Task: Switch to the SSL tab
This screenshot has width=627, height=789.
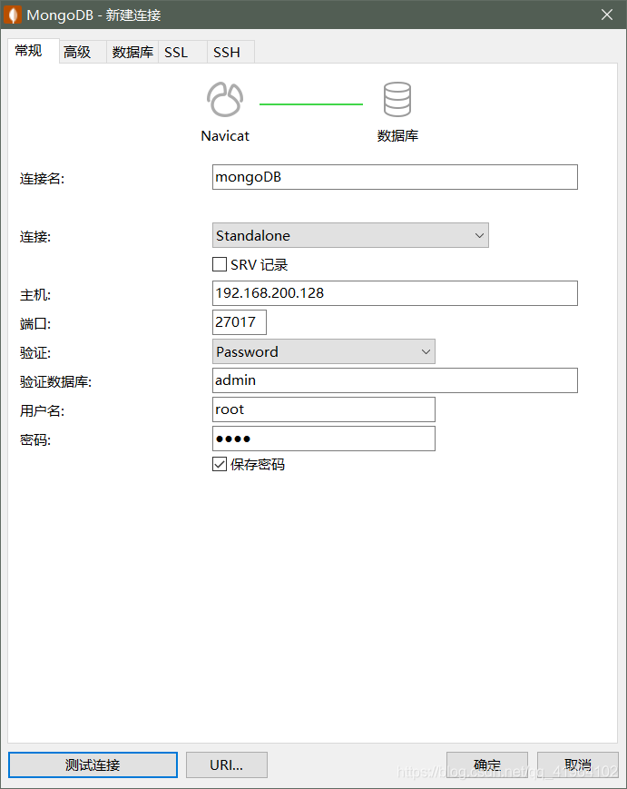Action: pyautogui.click(x=182, y=52)
